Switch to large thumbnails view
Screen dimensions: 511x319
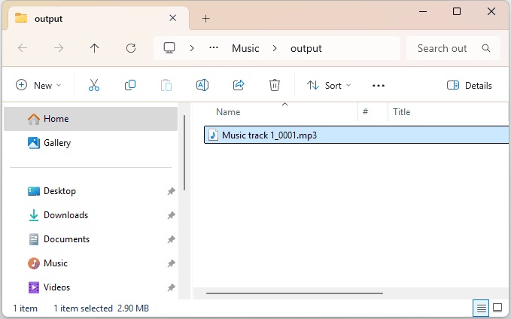[x=497, y=308]
